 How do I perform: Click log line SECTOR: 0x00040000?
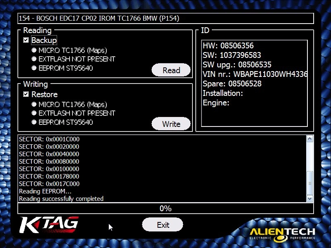(49, 154)
